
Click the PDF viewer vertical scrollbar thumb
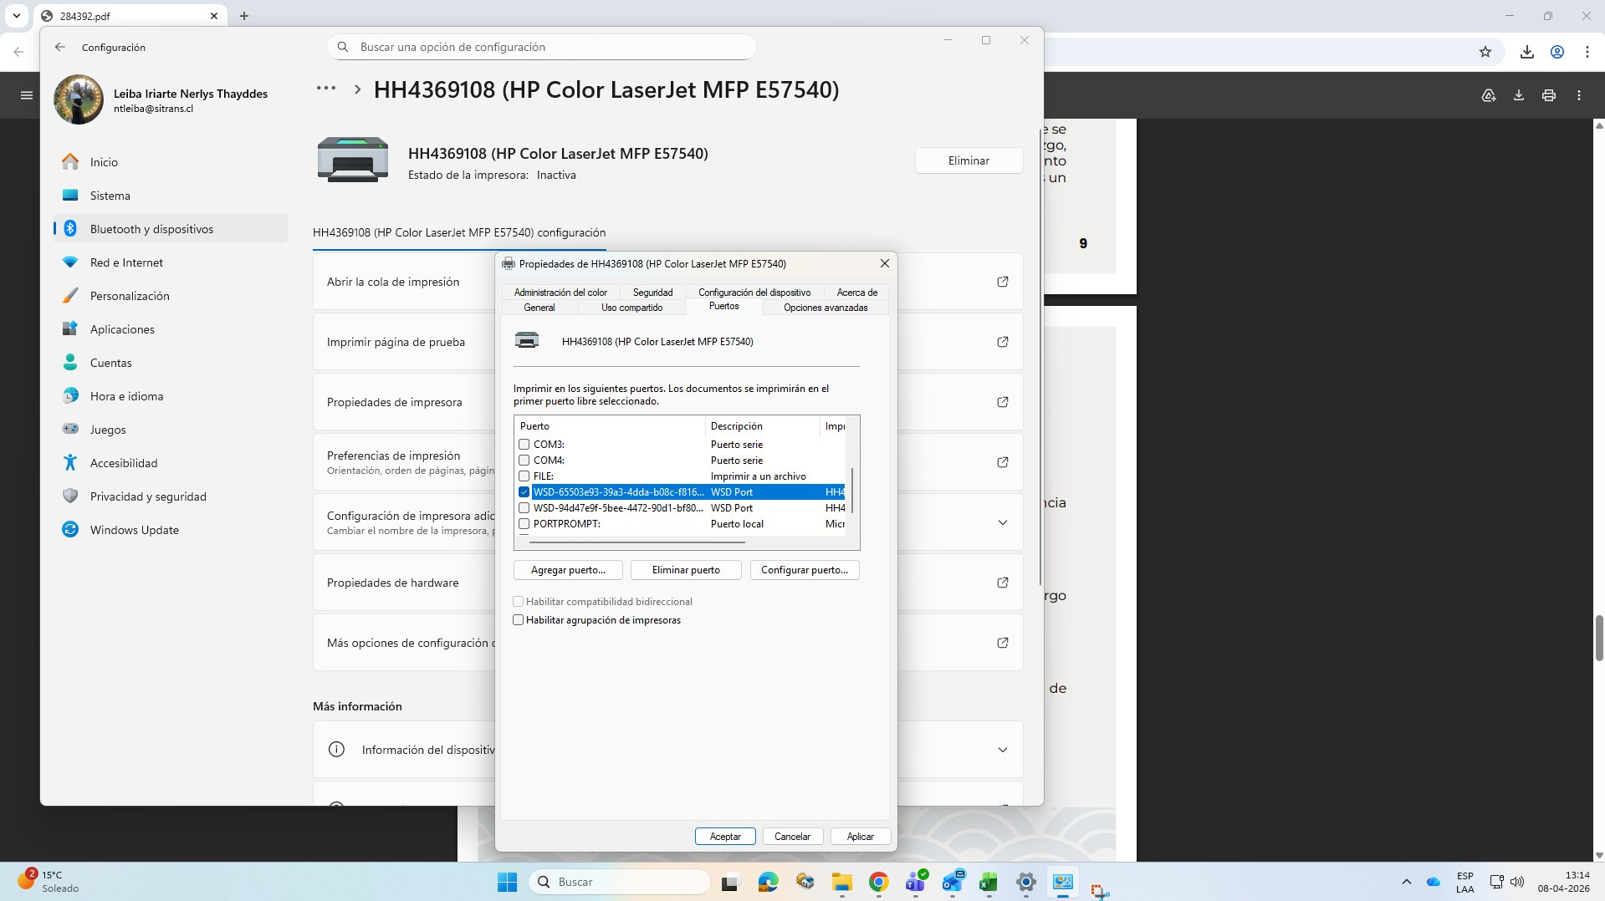pyautogui.click(x=1599, y=638)
